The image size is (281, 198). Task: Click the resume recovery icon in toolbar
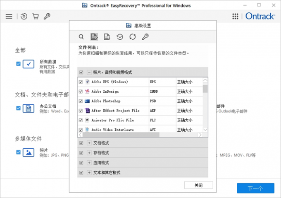click(x=24, y=16)
